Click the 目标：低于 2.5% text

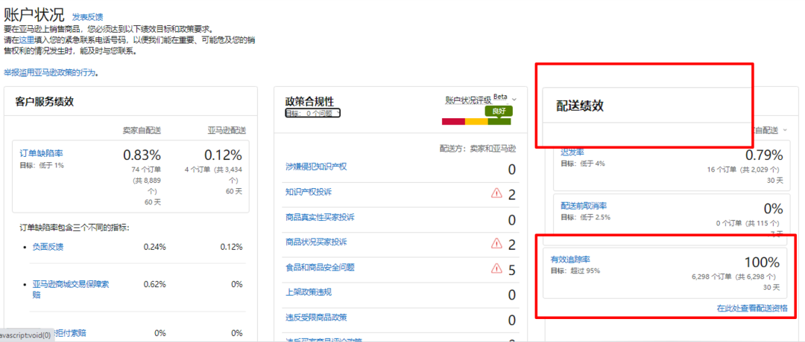586,218
